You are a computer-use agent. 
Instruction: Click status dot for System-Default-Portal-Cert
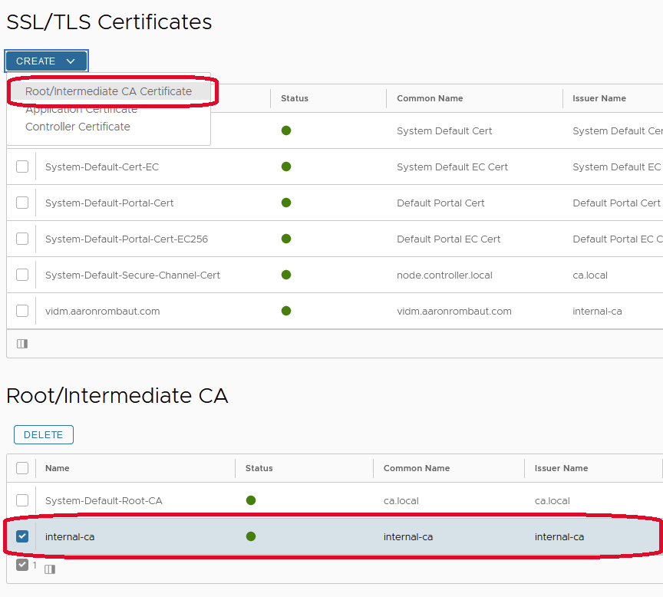(x=286, y=203)
